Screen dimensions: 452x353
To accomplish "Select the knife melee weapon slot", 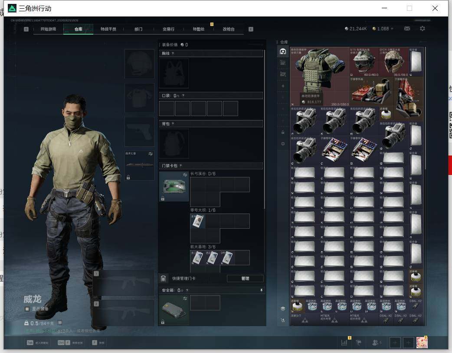I will click(139, 165).
